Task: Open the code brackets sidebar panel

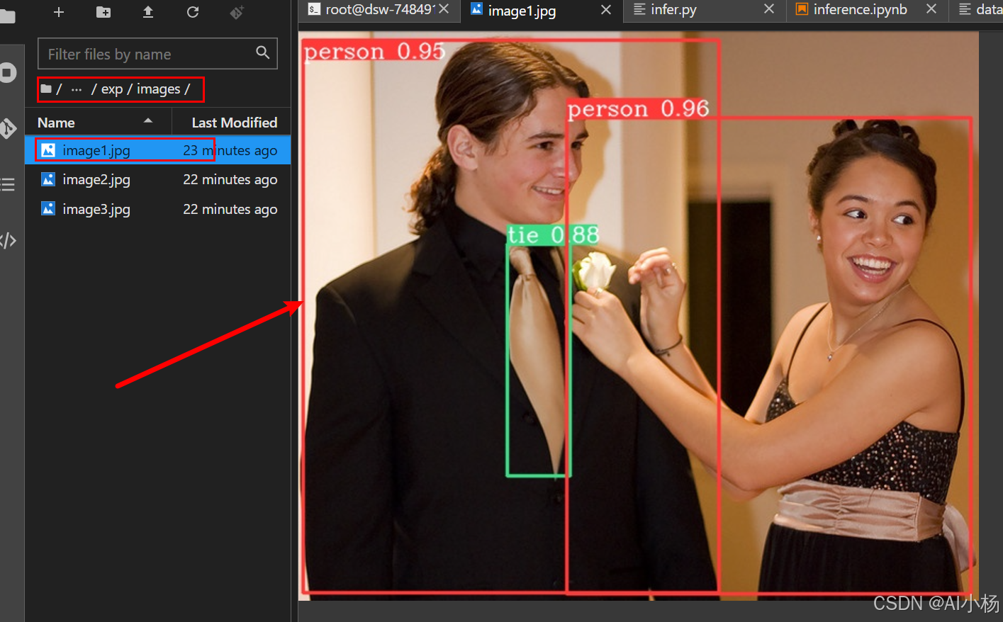Action: (8, 240)
